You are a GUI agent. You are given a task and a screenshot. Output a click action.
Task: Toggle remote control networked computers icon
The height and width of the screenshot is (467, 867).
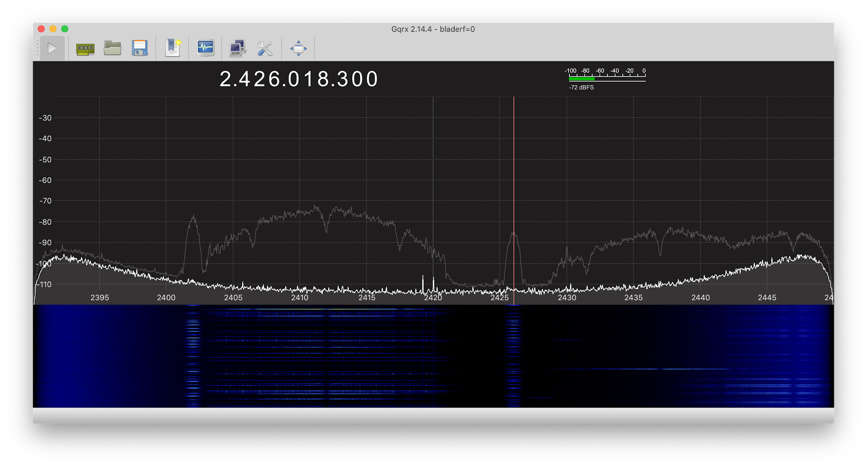(238, 48)
